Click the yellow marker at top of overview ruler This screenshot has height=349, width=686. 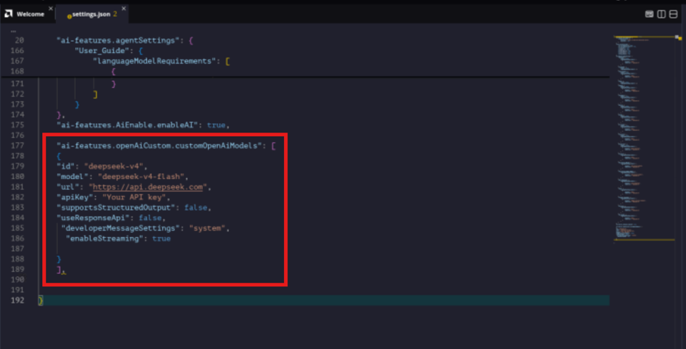[x=680, y=38]
